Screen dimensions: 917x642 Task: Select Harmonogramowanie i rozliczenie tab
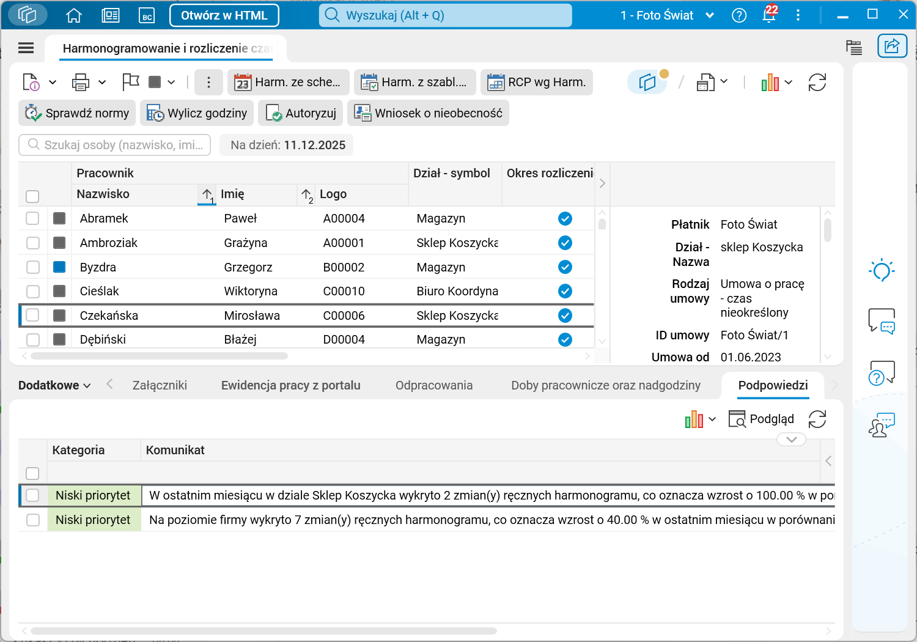167,48
